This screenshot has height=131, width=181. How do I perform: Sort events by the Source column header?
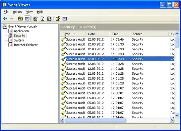point(149,34)
